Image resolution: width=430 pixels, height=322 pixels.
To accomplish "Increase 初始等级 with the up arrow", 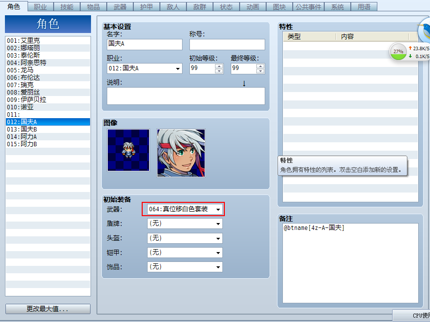I will coord(219,66).
